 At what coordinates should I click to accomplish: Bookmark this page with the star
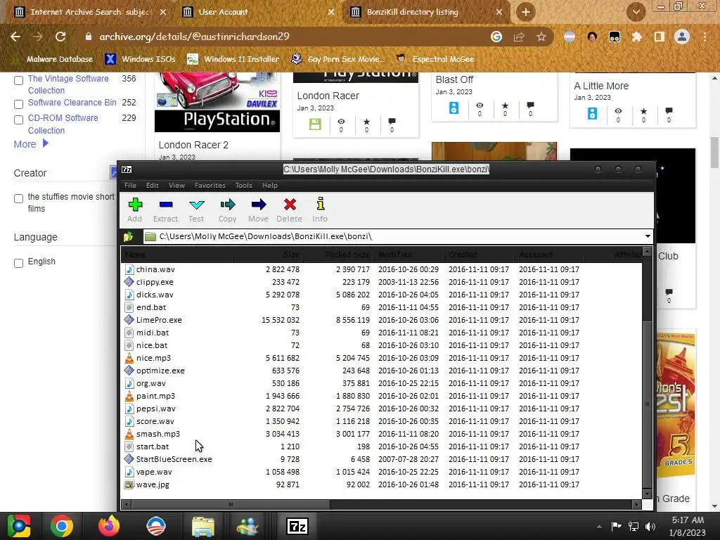(541, 37)
